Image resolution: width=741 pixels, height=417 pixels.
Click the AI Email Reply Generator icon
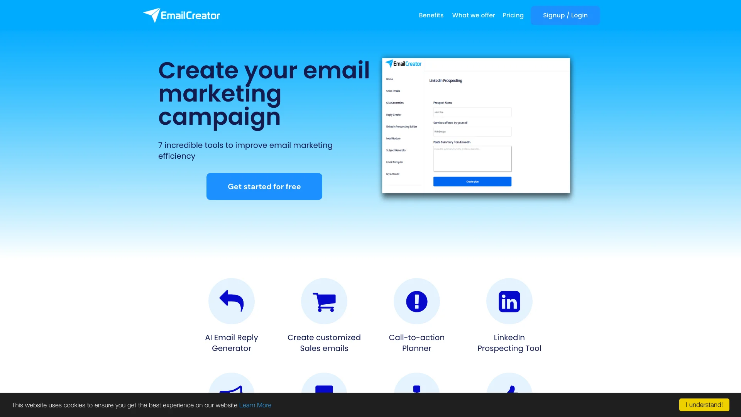[x=231, y=301]
